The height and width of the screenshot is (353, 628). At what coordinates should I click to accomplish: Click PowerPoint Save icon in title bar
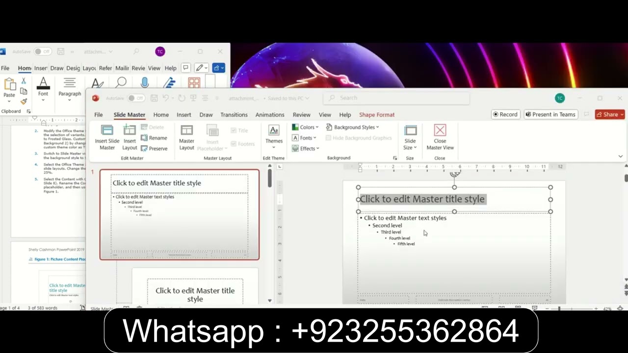pyautogui.click(x=154, y=98)
